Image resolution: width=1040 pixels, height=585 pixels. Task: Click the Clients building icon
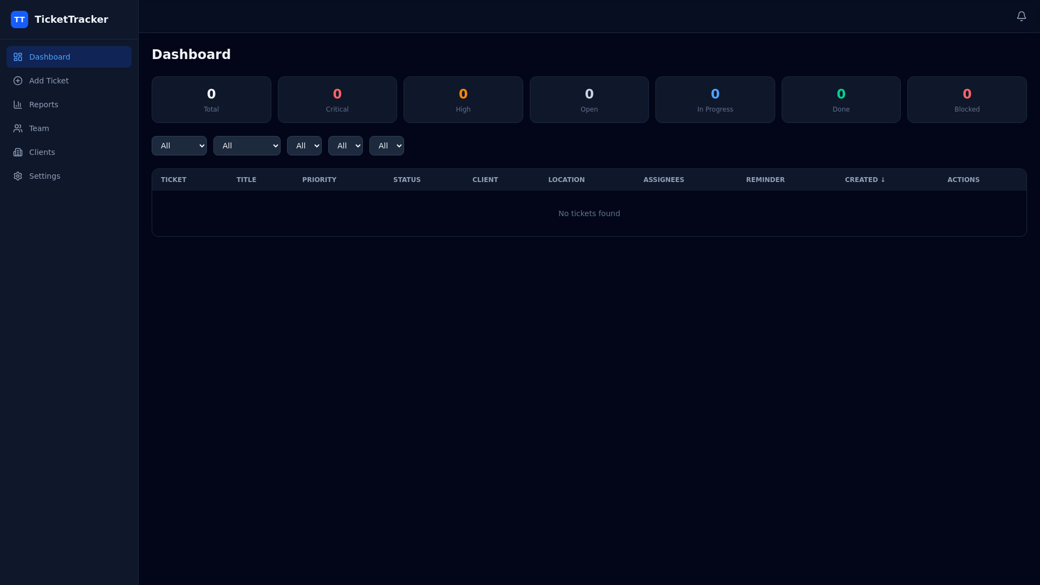18,152
